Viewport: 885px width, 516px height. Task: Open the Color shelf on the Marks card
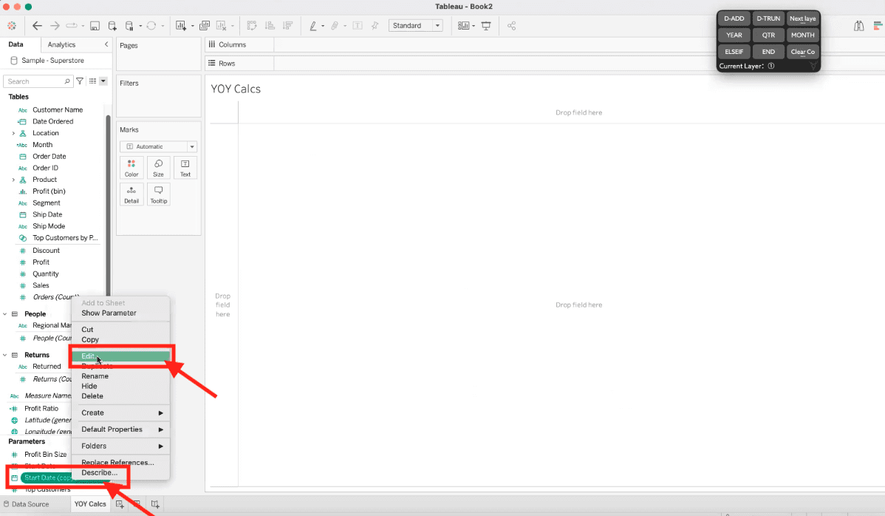click(x=131, y=168)
